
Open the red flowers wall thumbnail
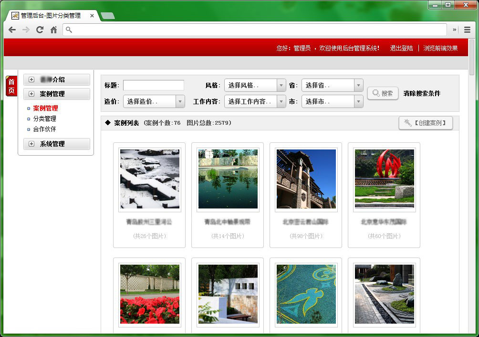tap(150, 294)
